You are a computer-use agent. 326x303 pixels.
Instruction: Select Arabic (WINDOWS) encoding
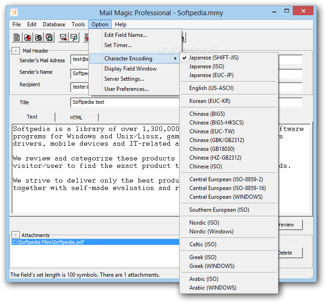(229, 288)
